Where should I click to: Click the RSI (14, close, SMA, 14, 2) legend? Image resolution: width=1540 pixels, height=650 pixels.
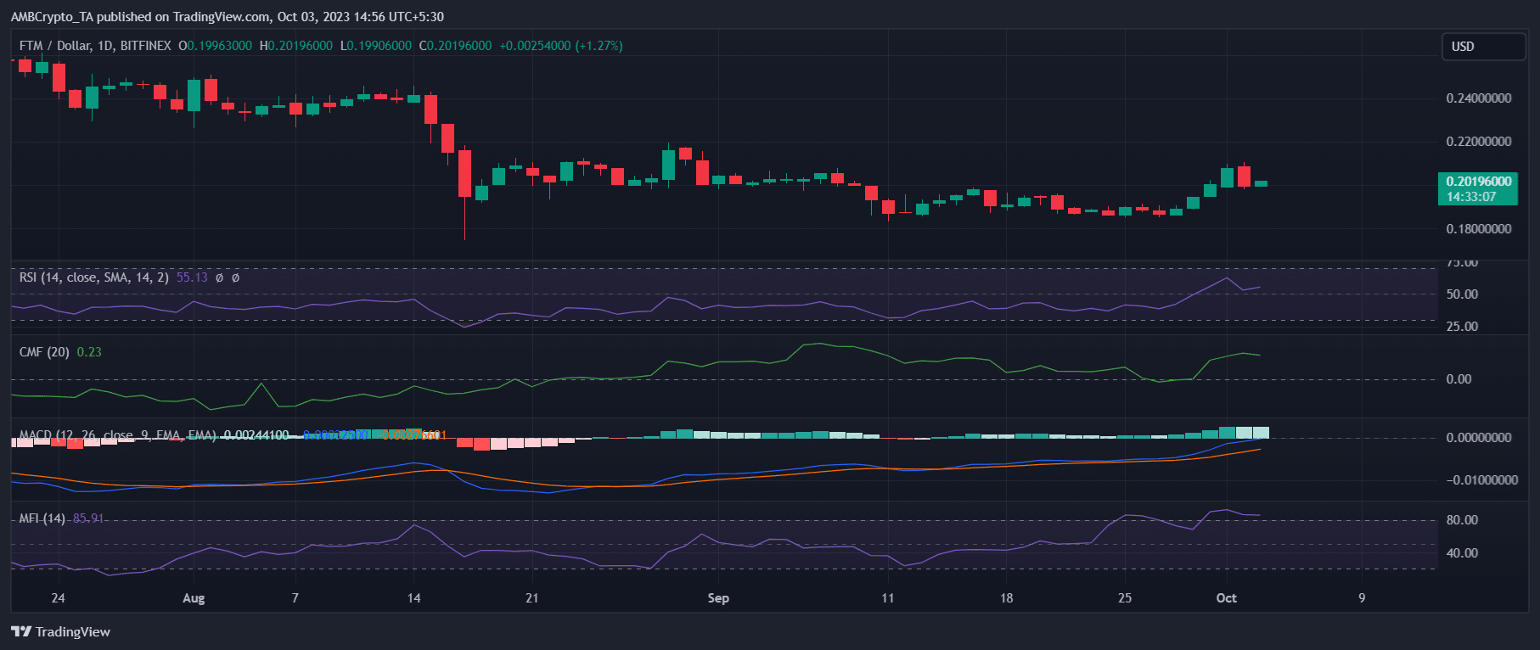tap(94, 277)
